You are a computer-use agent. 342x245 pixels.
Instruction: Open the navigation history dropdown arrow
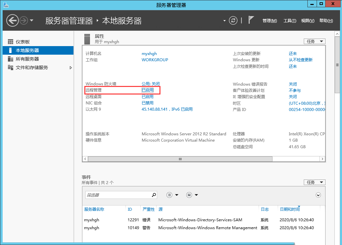[x=32, y=20]
